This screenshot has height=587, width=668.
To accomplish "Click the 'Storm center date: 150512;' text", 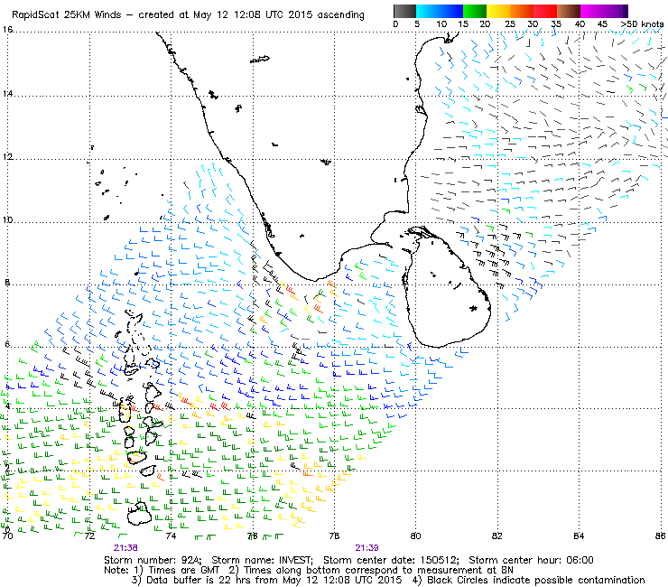I will pyautogui.click(x=391, y=560).
